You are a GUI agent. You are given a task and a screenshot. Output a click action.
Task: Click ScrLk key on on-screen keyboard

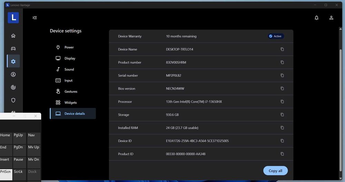[x=19, y=174]
